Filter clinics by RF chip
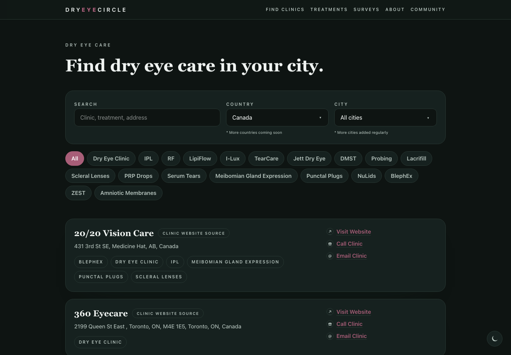 [x=171, y=158]
